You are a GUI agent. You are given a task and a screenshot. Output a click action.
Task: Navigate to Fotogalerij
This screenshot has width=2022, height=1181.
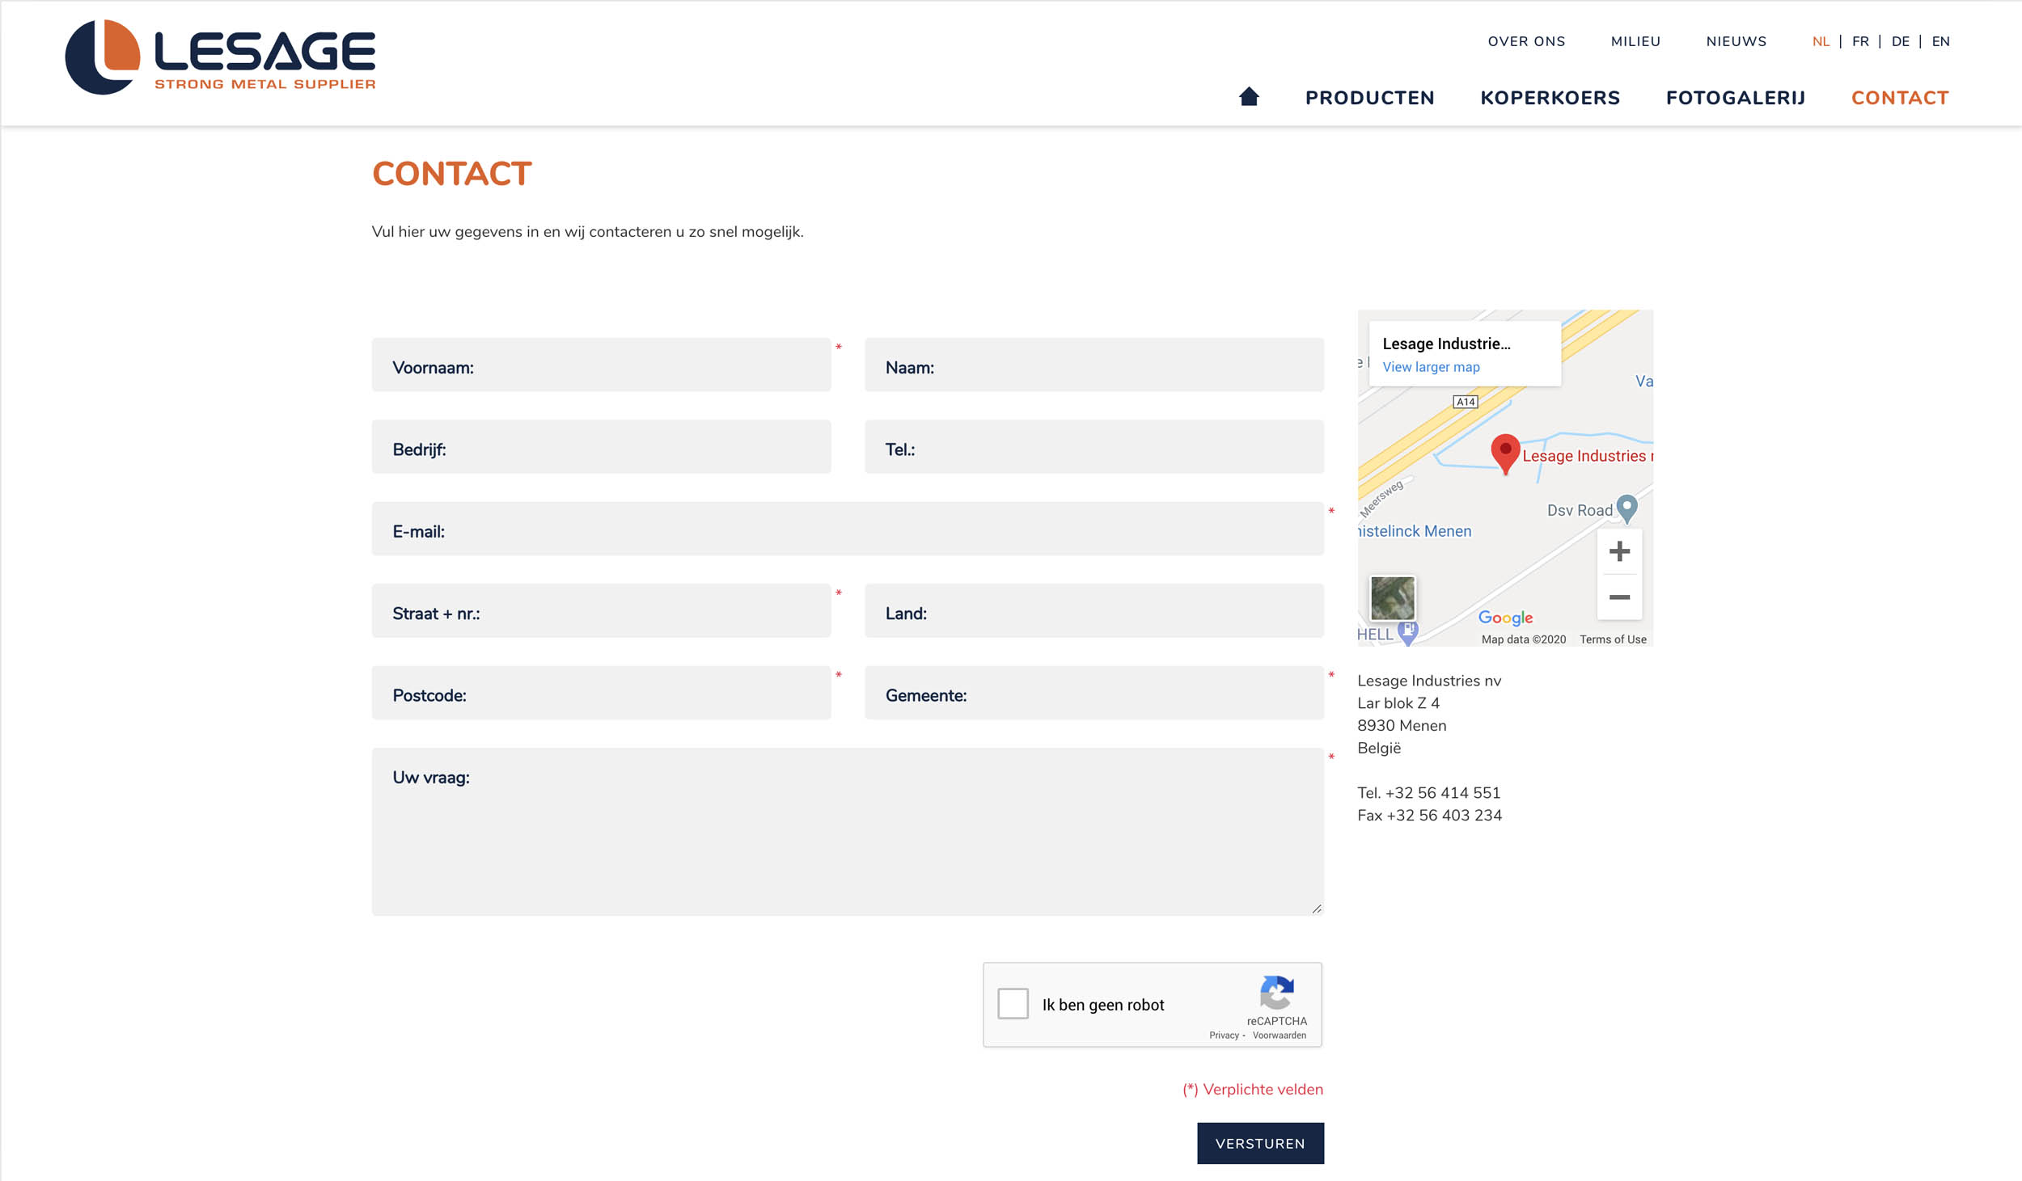(x=1735, y=98)
